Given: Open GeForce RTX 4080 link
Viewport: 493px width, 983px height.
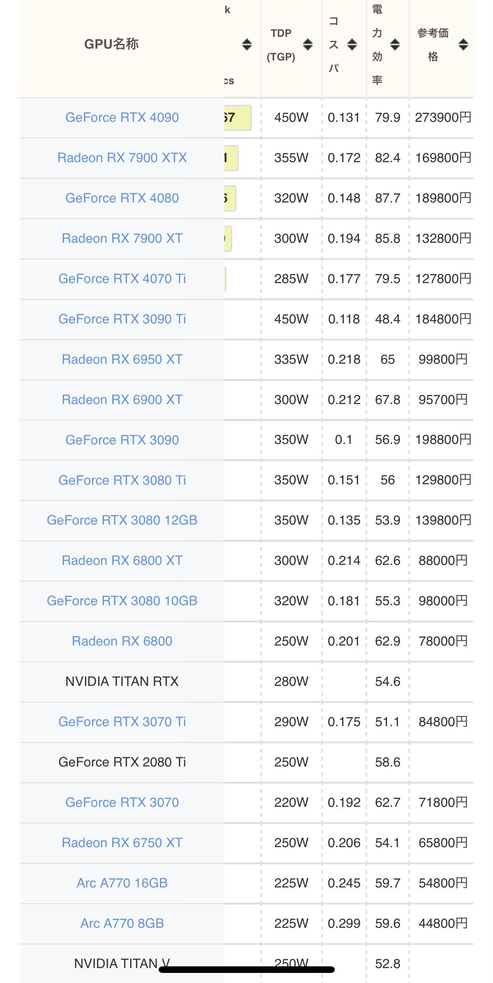Looking at the screenshot, I should tap(122, 198).
